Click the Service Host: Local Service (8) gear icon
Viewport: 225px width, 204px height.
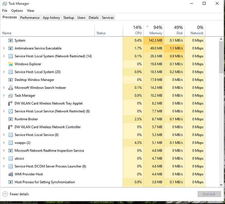coord(10,135)
